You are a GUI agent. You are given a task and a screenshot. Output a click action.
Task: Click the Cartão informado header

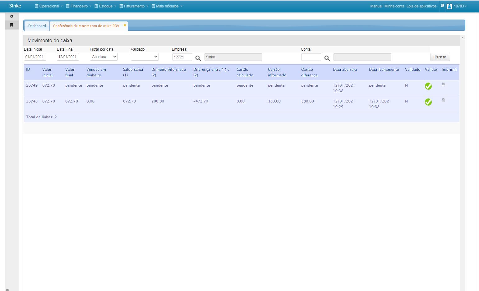pyautogui.click(x=277, y=72)
